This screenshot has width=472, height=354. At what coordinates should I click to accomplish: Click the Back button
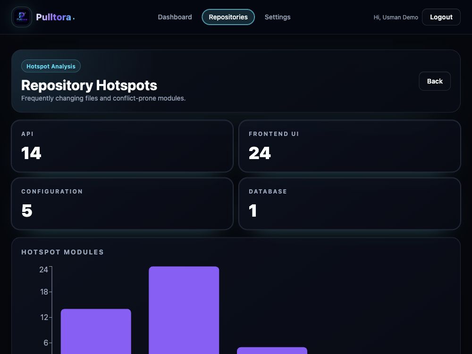(435, 81)
